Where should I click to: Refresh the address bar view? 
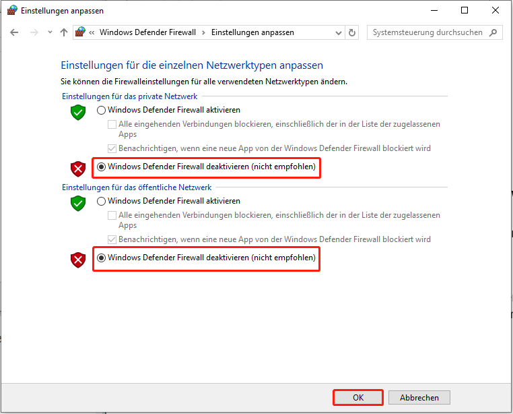coord(351,32)
